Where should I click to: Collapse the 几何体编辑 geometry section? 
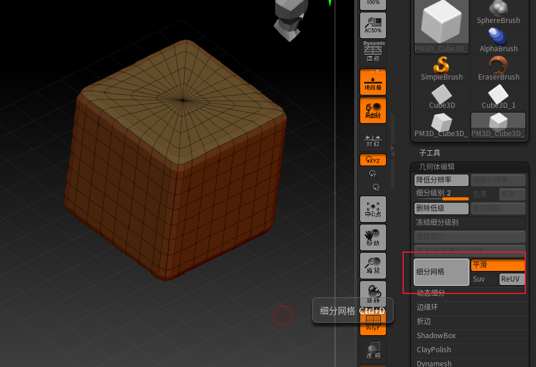click(436, 167)
